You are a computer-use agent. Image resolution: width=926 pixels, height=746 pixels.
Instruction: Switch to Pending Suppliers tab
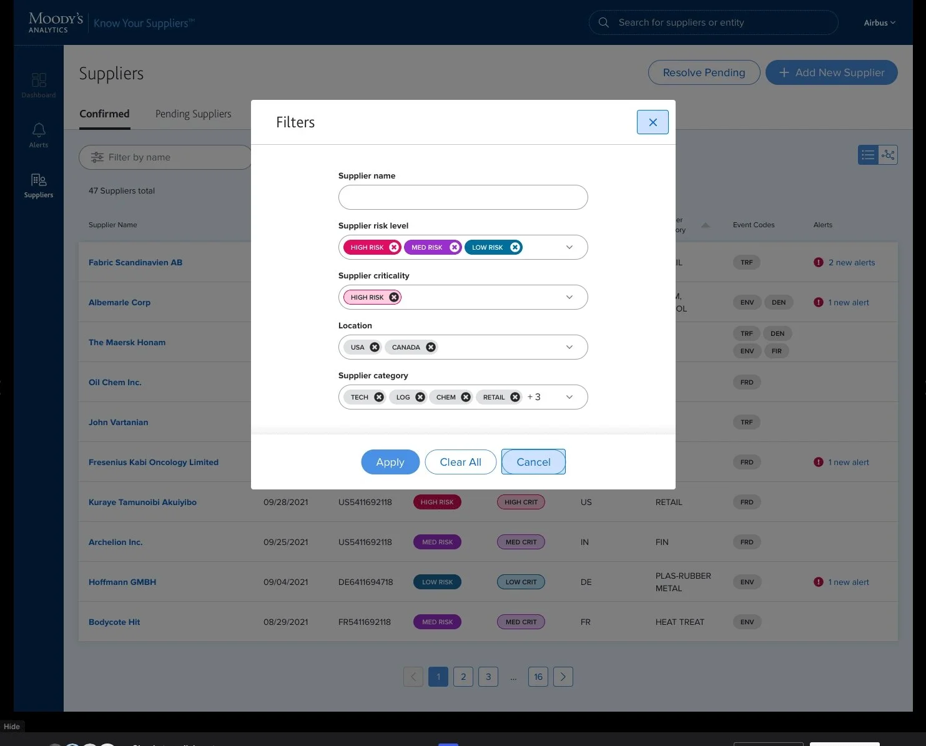pyautogui.click(x=193, y=114)
